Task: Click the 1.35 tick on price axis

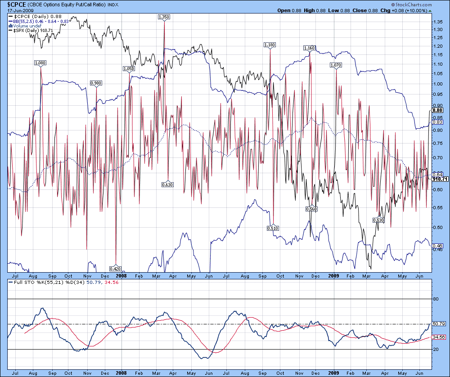Action: 438,22
